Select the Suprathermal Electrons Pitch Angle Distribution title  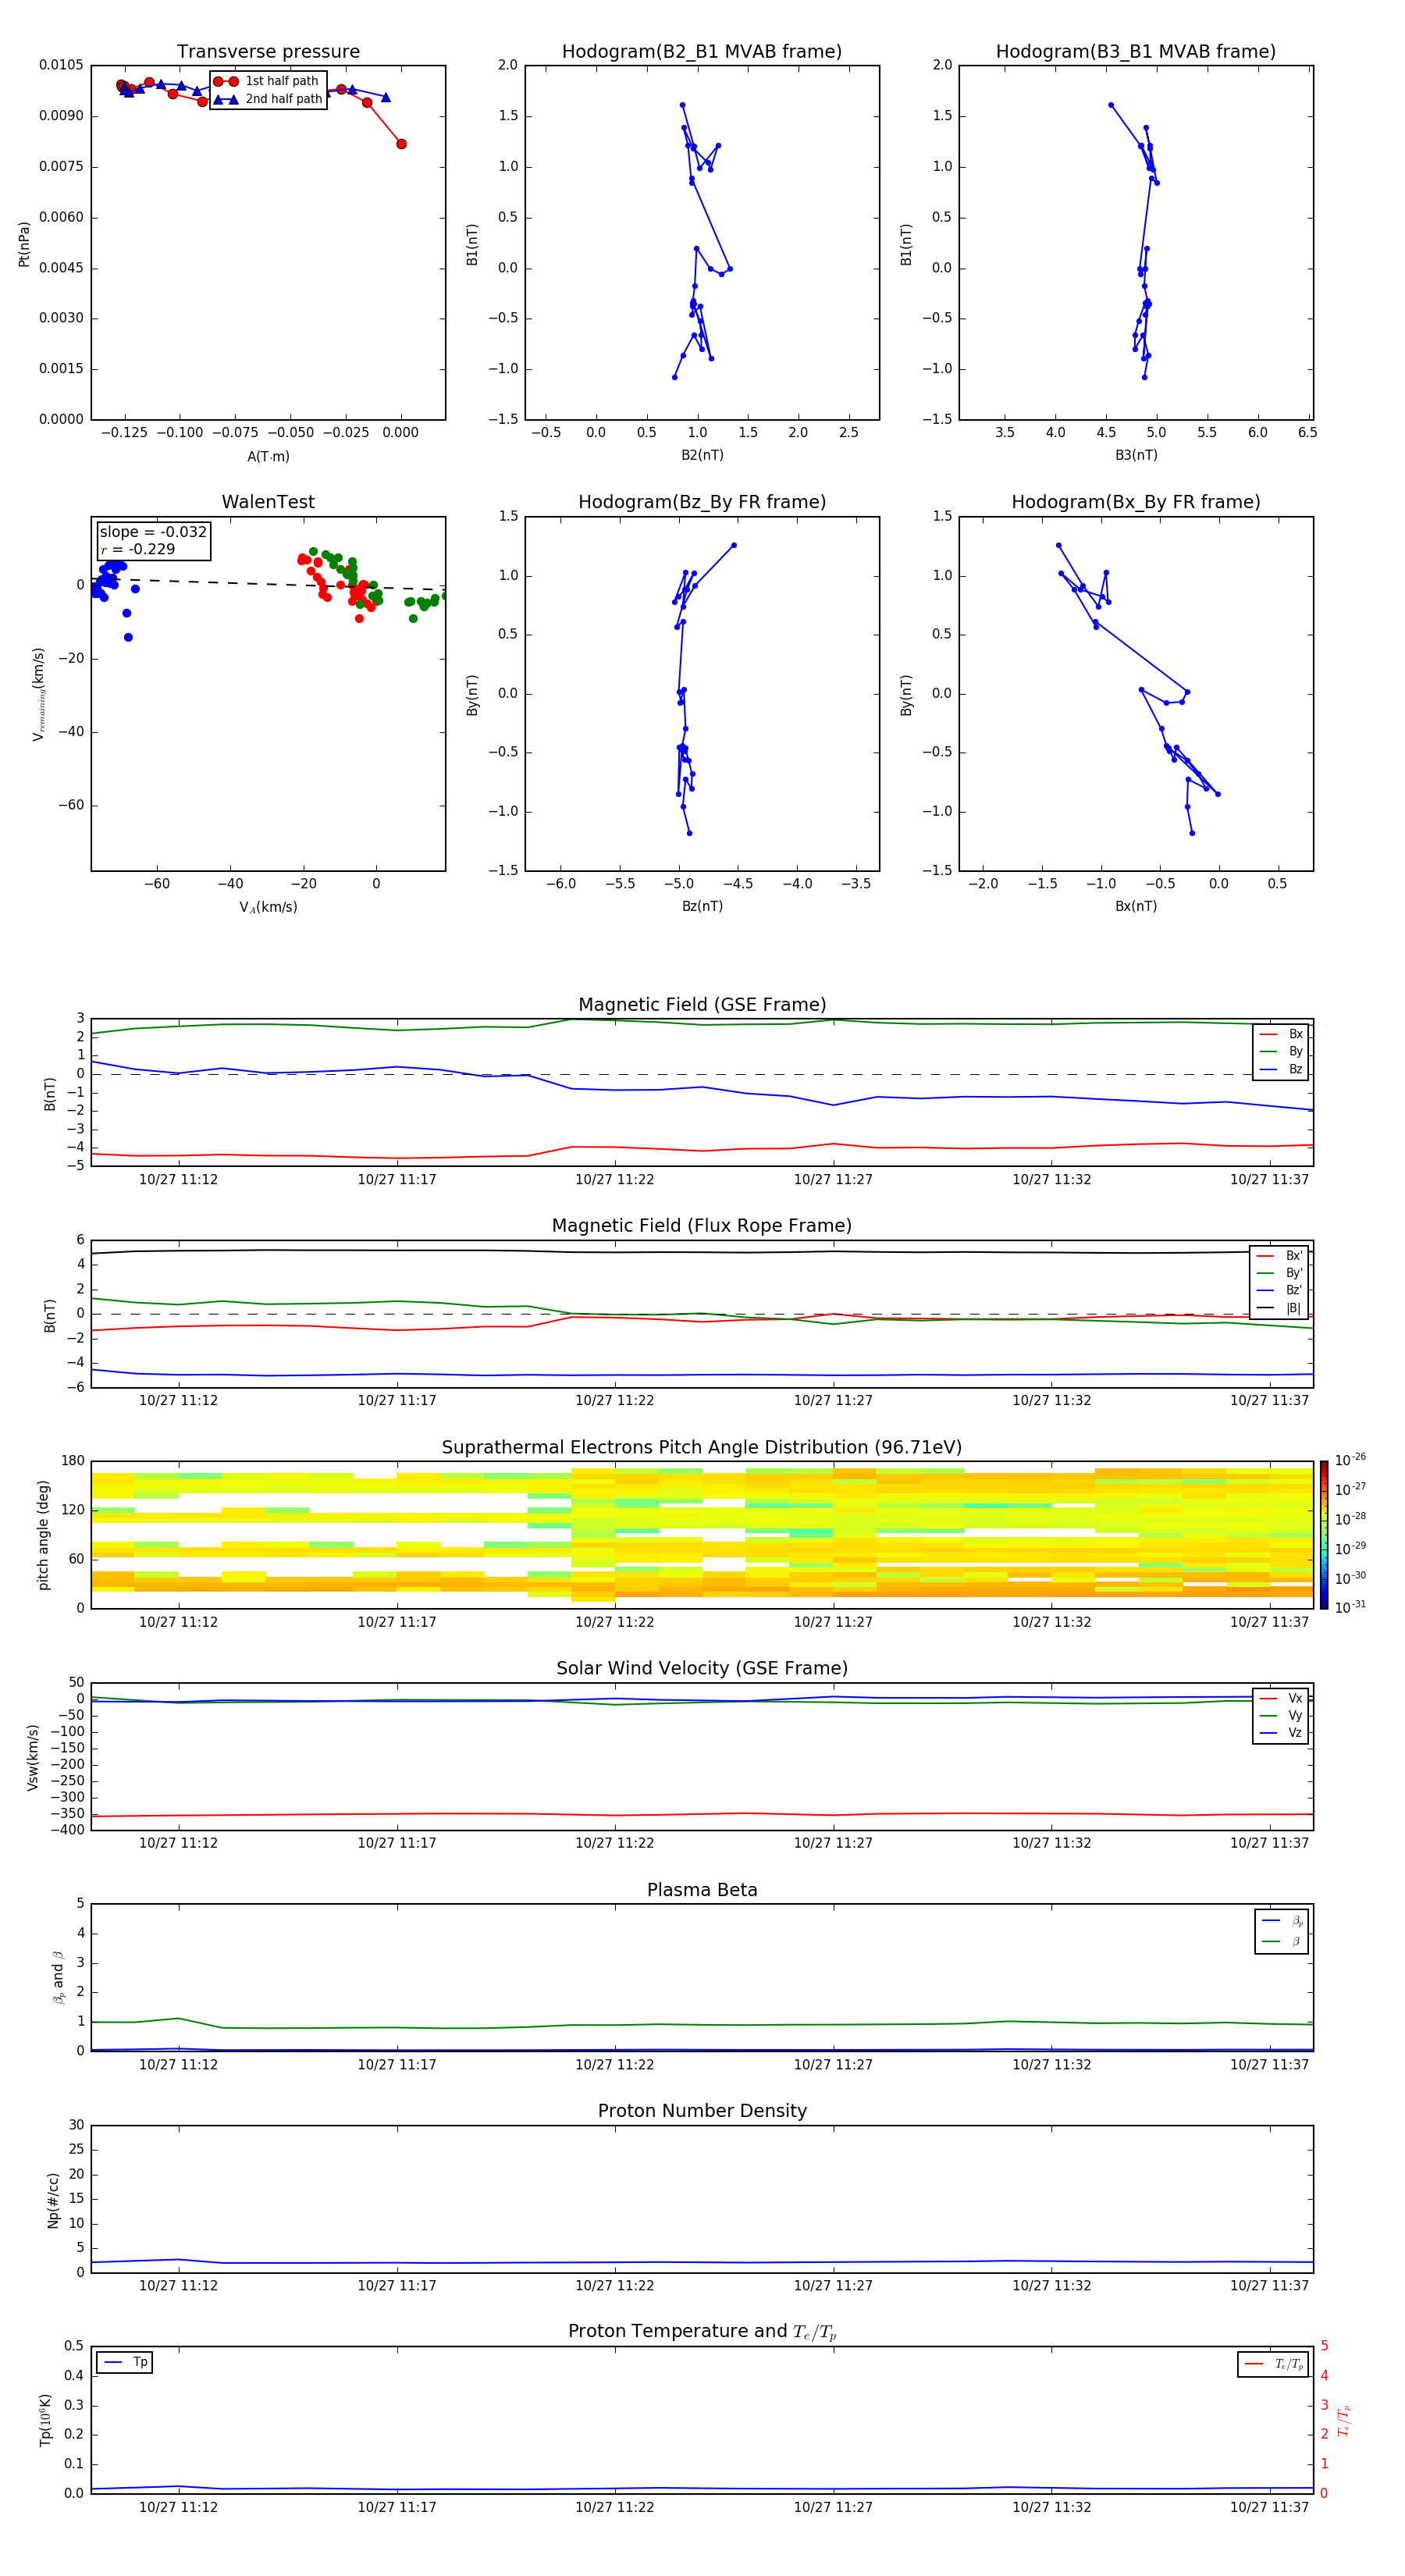coord(702,1448)
